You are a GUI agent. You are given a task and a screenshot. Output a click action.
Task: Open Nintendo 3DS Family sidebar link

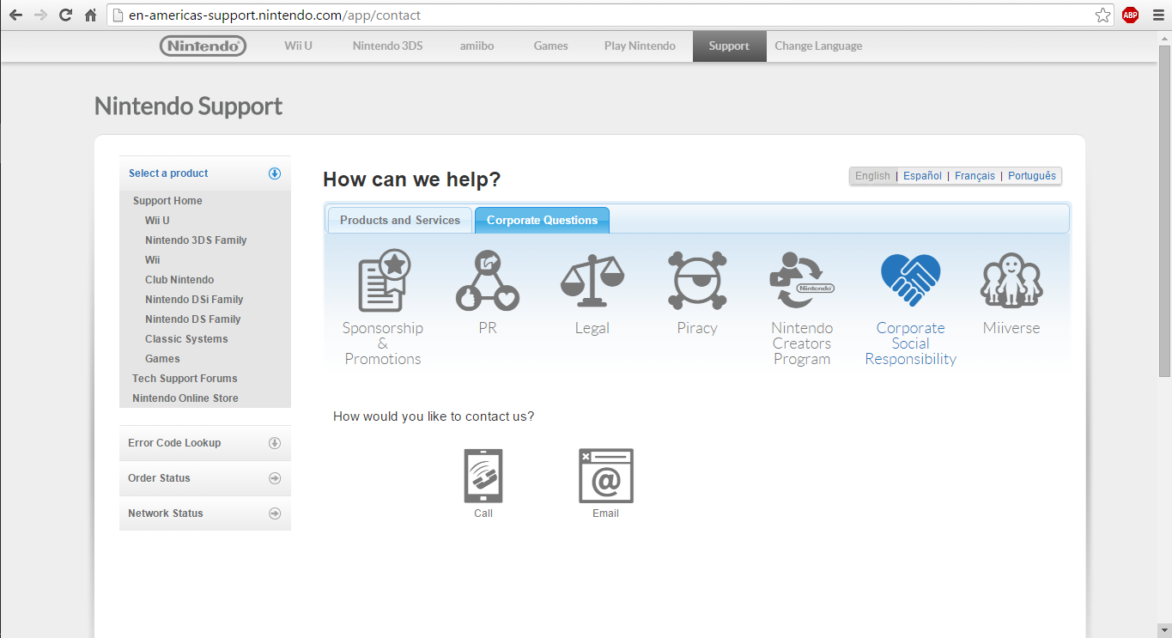tap(196, 240)
